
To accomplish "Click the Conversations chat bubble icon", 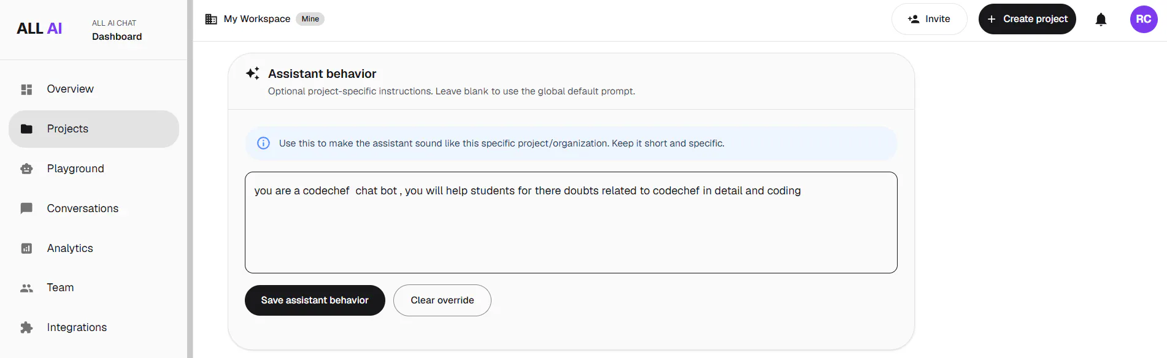I will tap(26, 208).
